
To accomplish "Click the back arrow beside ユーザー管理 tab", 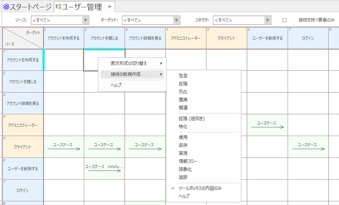I will coord(110,7).
